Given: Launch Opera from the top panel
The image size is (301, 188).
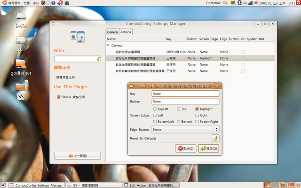Looking at the screenshot, I should point(60,3).
